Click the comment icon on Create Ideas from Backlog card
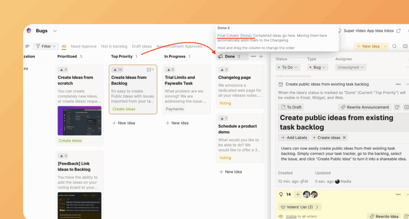This screenshot has width=409, height=219. 150,70
